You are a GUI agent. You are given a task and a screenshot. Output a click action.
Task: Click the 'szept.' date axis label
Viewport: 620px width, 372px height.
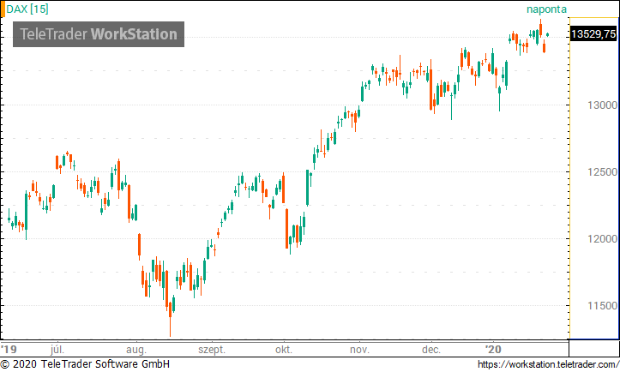click(212, 350)
